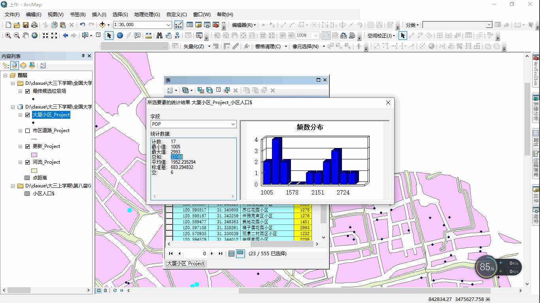Screen dimensions: 540x303
Task: Open the Editor toolbar icon
Action: [x=179, y=25]
